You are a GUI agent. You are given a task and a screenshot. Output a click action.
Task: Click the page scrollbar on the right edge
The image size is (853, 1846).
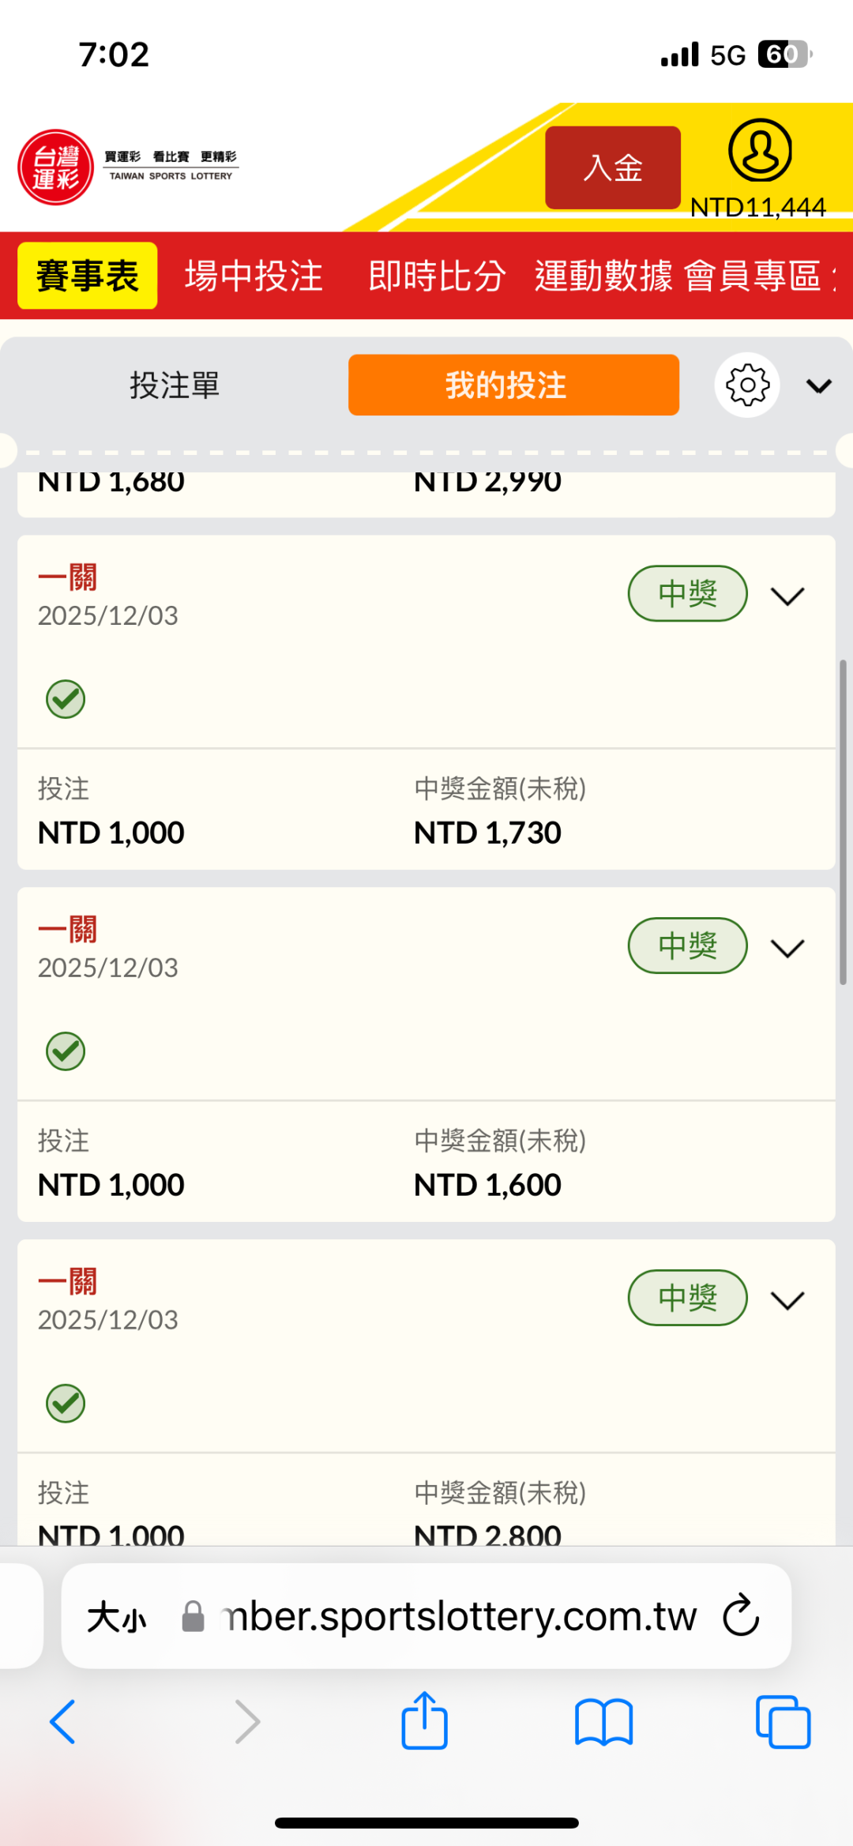(x=843, y=821)
